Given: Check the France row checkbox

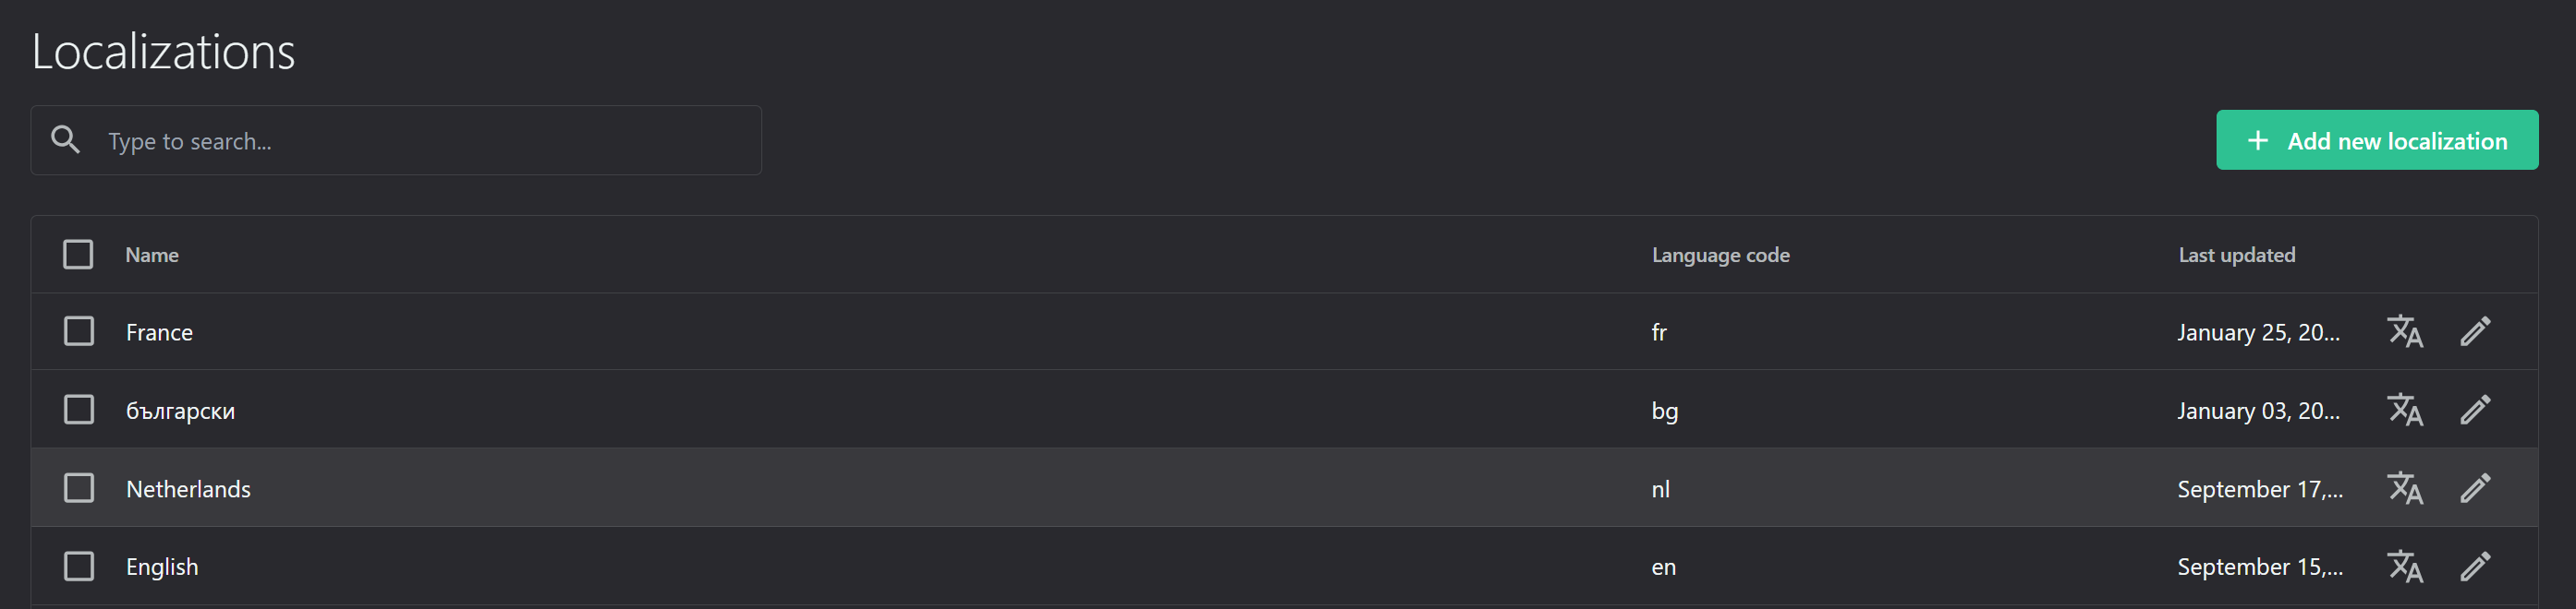Looking at the screenshot, I should [79, 331].
